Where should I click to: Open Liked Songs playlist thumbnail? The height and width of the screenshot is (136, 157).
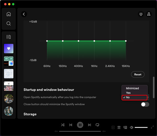[x=9, y=48]
